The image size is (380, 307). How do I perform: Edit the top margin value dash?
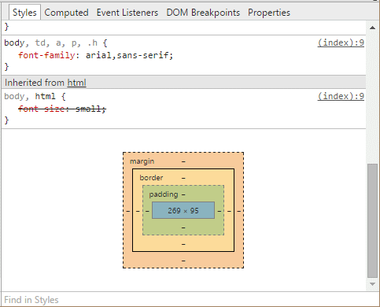point(183,161)
